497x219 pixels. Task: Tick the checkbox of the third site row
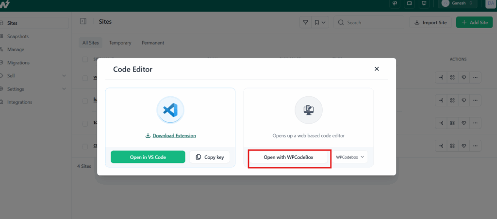pyautogui.click(x=85, y=124)
